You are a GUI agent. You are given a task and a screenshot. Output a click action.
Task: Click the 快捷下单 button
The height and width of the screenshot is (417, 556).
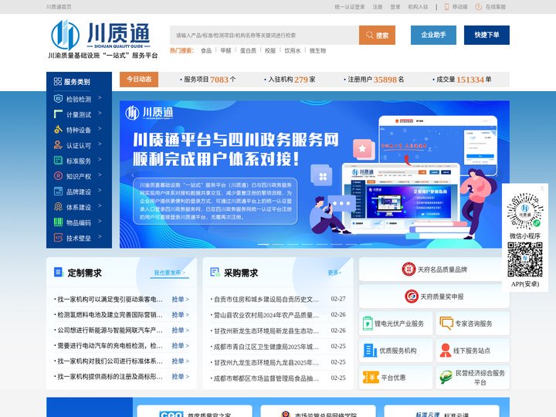tap(486, 35)
